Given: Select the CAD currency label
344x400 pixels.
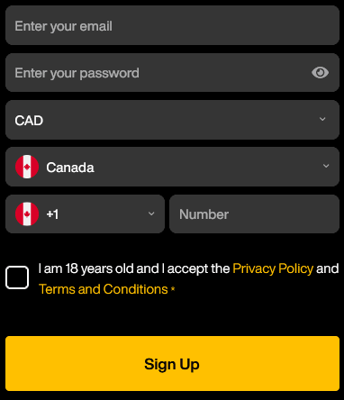Looking at the screenshot, I should pyautogui.click(x=29, y=121).
